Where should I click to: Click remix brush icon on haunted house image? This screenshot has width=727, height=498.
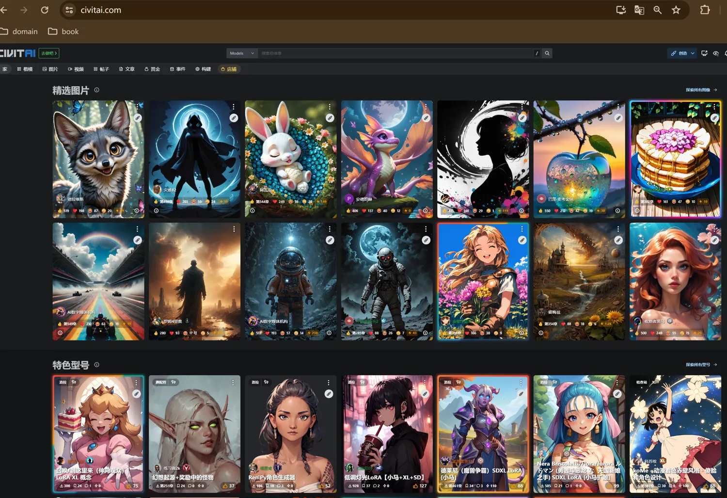[x=618, y=240]
